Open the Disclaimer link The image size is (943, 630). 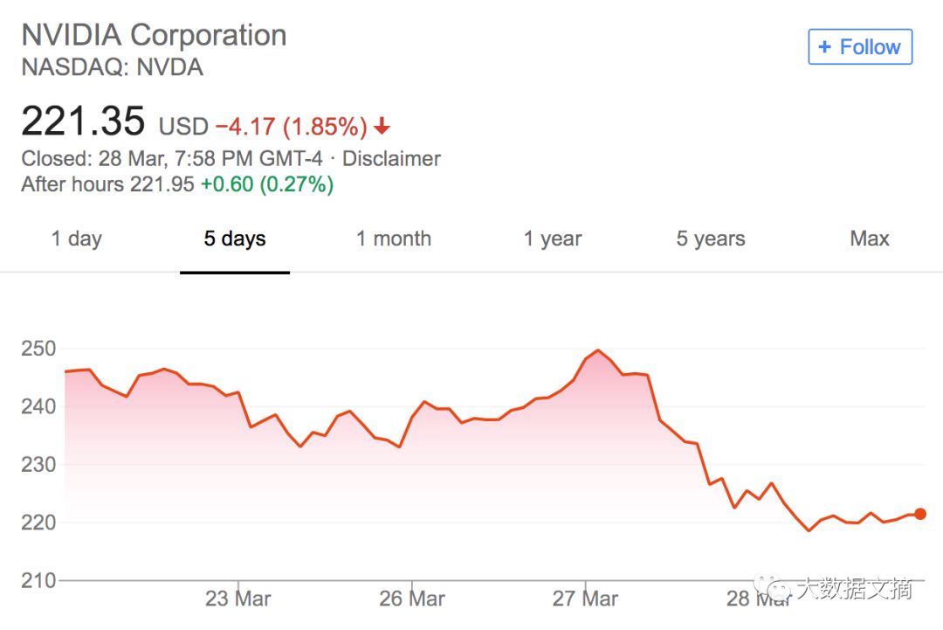[391, 159]
